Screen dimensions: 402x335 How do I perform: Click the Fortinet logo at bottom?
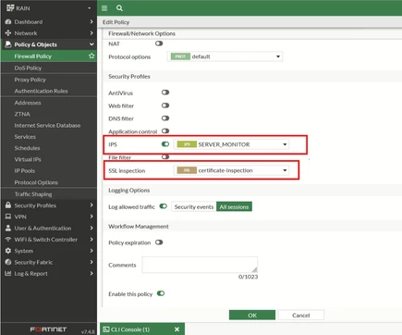48,329
